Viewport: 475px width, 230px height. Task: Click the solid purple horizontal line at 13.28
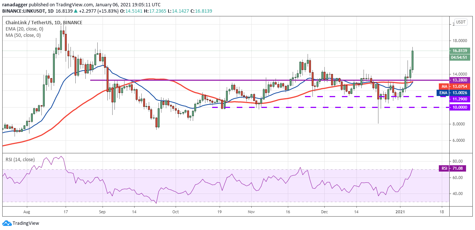click(x=268, y=80)
